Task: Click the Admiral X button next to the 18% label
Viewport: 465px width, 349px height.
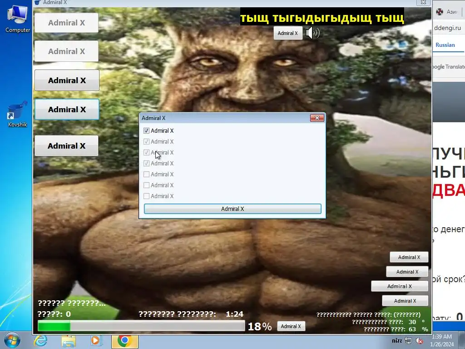Action: coord(291,326)
